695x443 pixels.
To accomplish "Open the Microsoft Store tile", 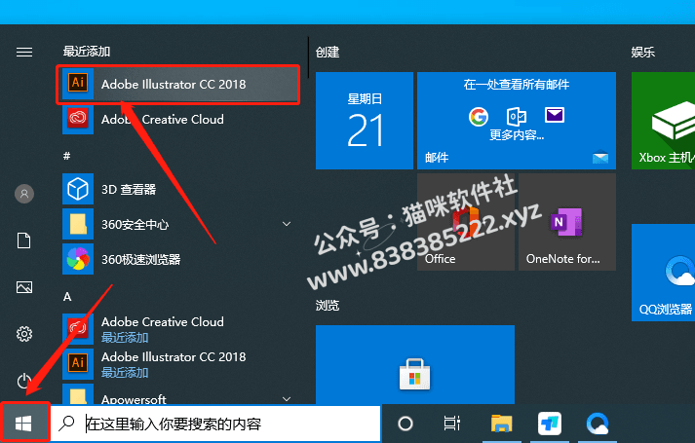I will pyautogui.click(x=415, y=364).
